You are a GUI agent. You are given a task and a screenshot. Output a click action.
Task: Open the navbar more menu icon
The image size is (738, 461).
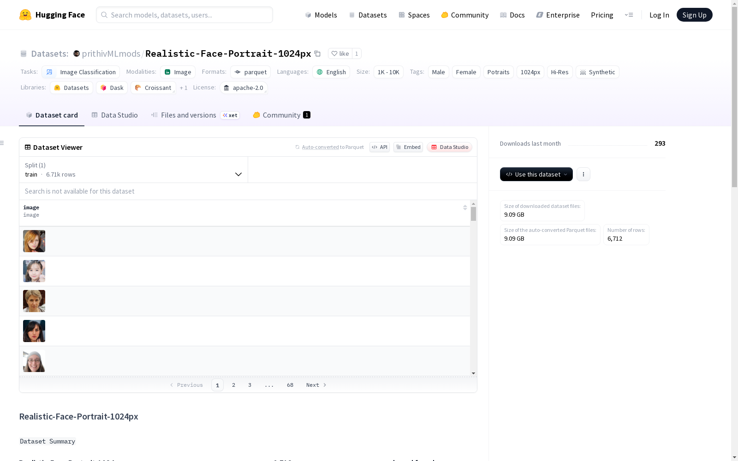click(x=629, y=15)
